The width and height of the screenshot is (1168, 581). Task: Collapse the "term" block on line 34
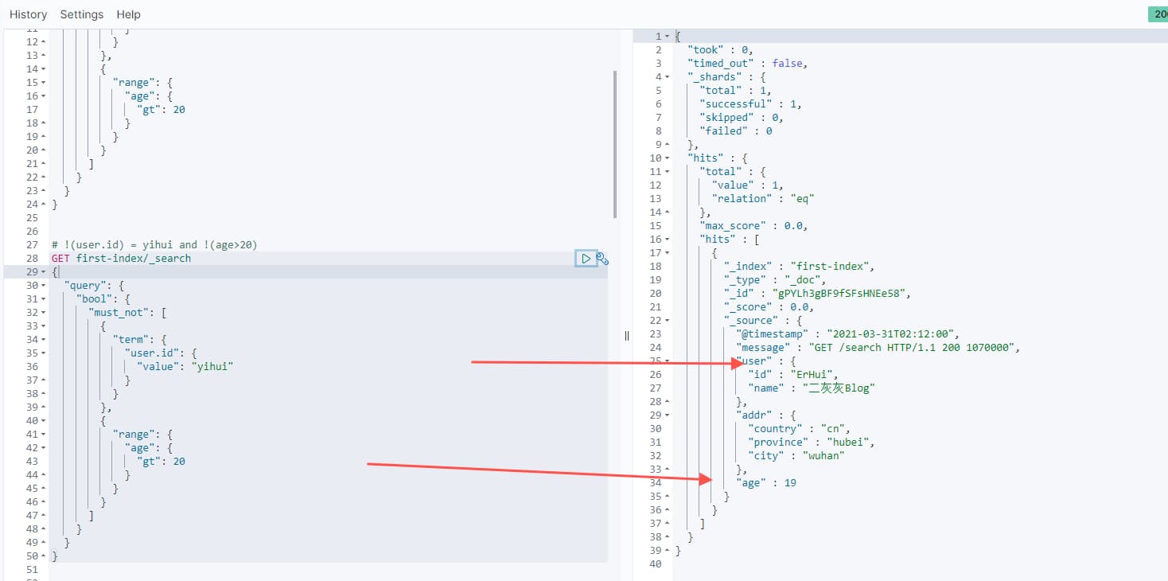click(43, 340)
